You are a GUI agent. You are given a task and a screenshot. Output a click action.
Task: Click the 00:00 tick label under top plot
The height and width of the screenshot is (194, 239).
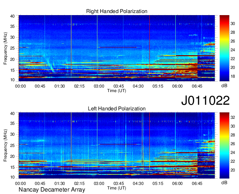click(x=20, y=86)
